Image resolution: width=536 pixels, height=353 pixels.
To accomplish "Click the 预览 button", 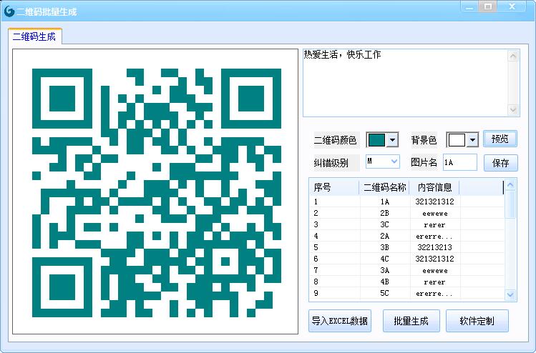I will click(500, 139).
